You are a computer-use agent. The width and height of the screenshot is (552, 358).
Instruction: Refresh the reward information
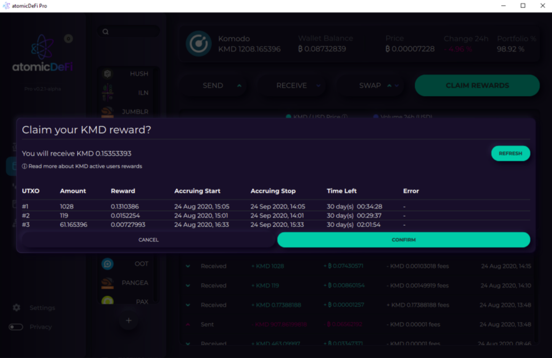(510, 153)
